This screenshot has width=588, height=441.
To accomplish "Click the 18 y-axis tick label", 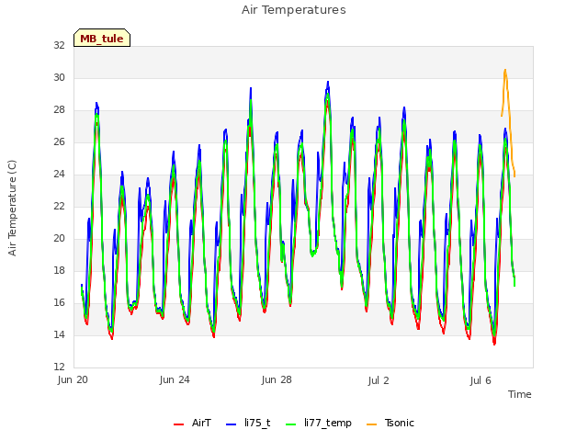I will (x=59, y=270).
